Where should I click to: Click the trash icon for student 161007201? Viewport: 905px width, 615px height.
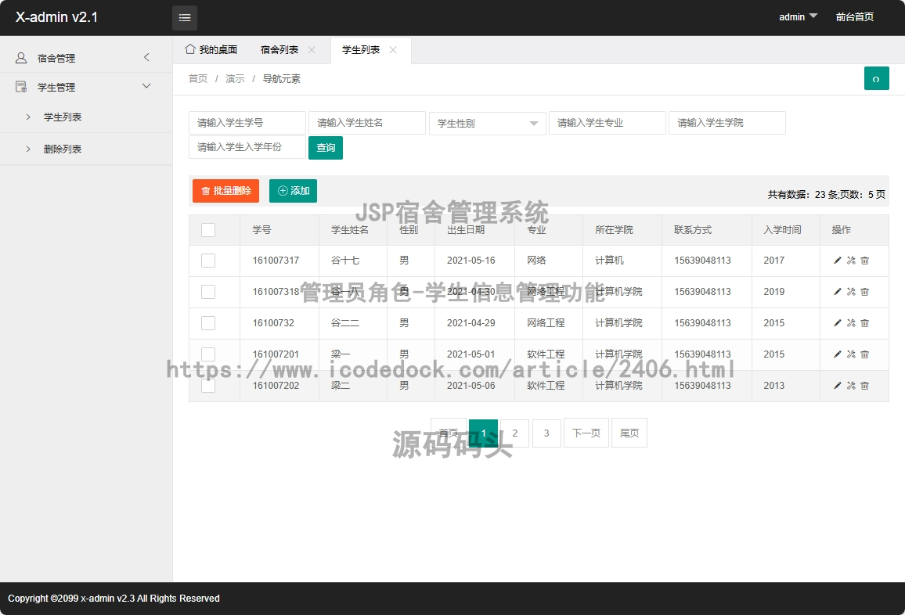(x=864, y=354)
